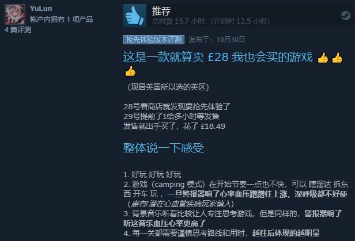Click the bold text '越往后体现的越明显'
The width and height of the screenshot is (355, 241).
pos(286,233)
